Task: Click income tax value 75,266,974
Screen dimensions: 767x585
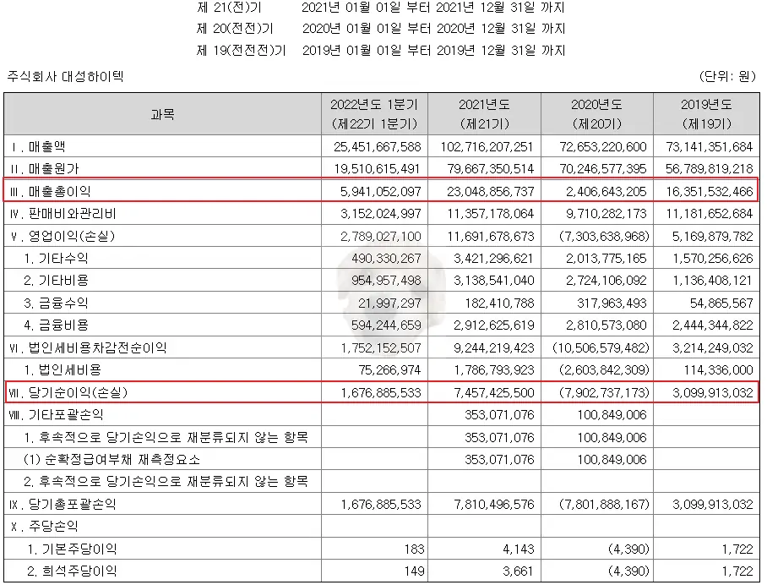Action: [x=389, y=369]
